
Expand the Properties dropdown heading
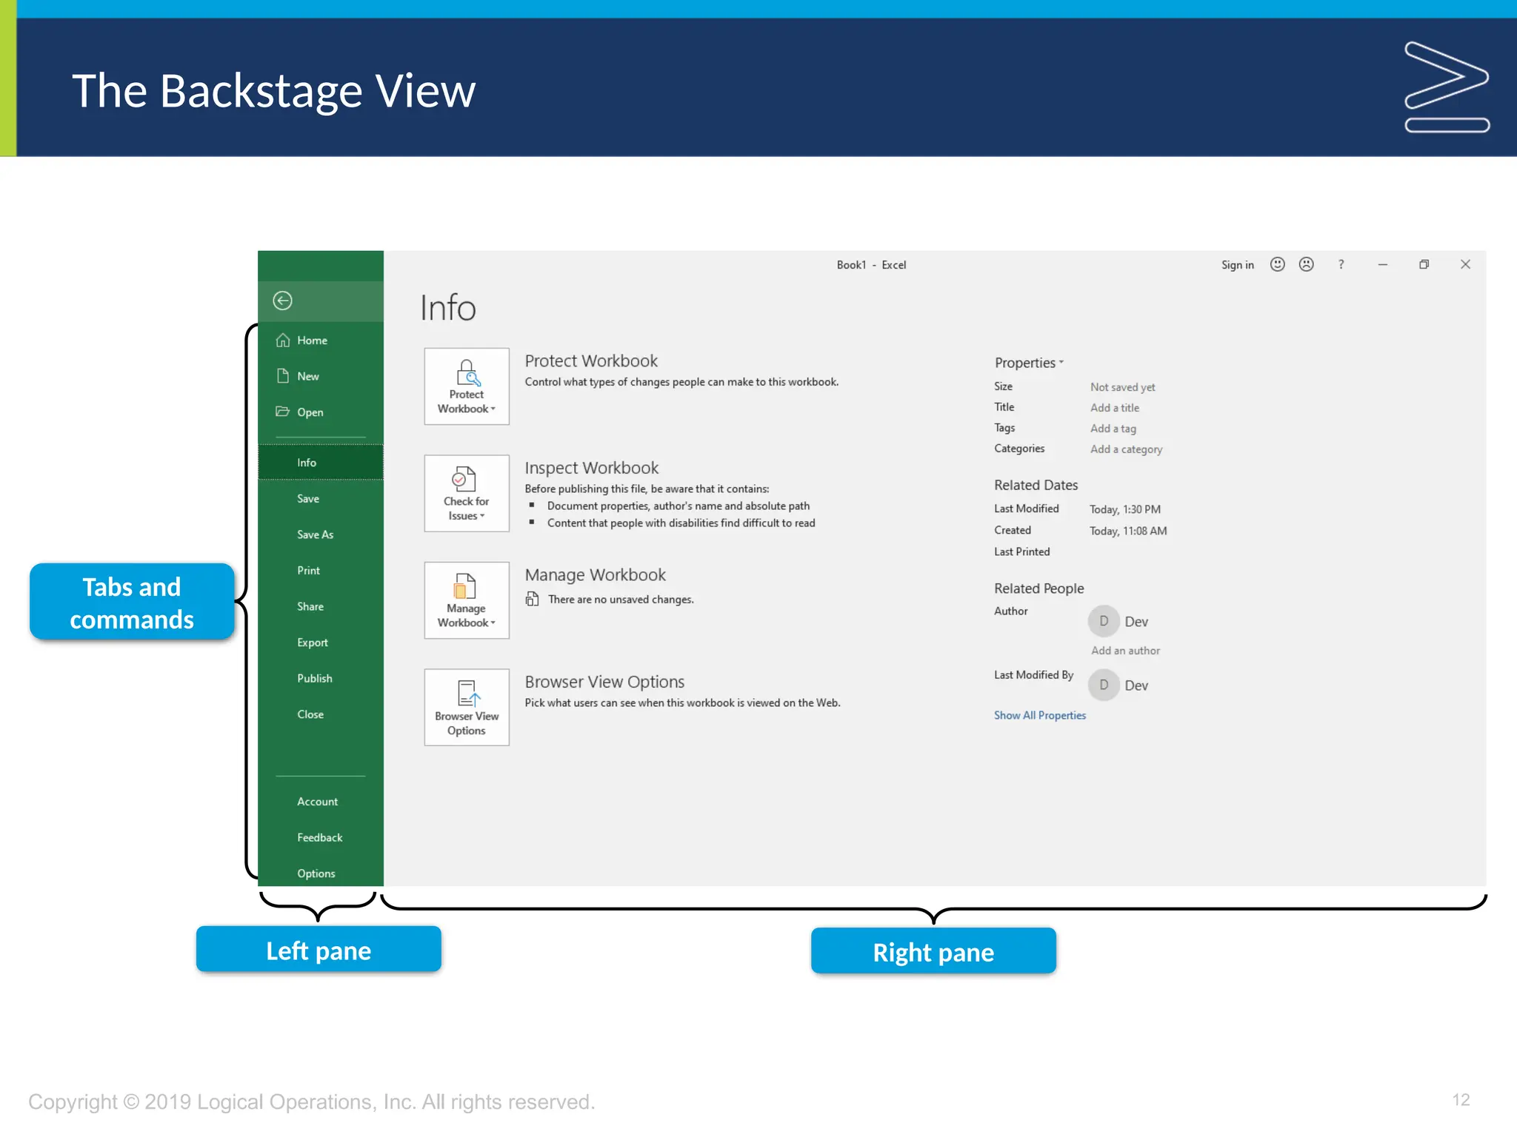pos(1029,363)
